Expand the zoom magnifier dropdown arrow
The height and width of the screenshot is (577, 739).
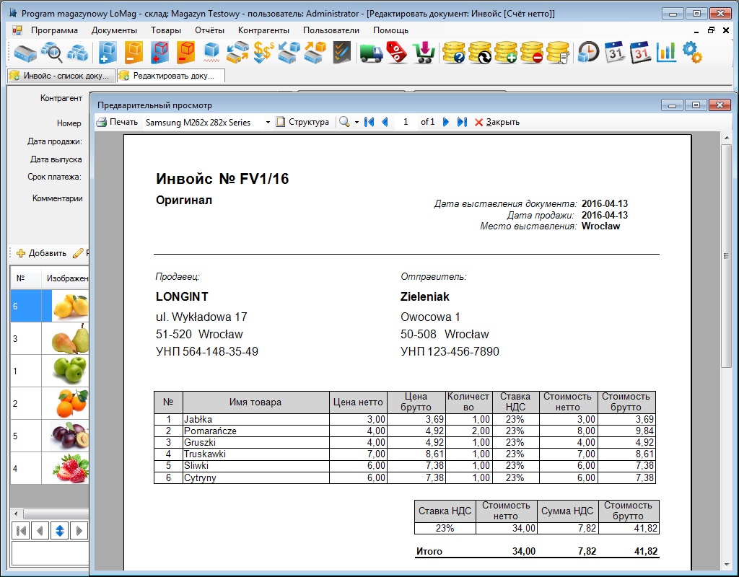click(357, 123)
